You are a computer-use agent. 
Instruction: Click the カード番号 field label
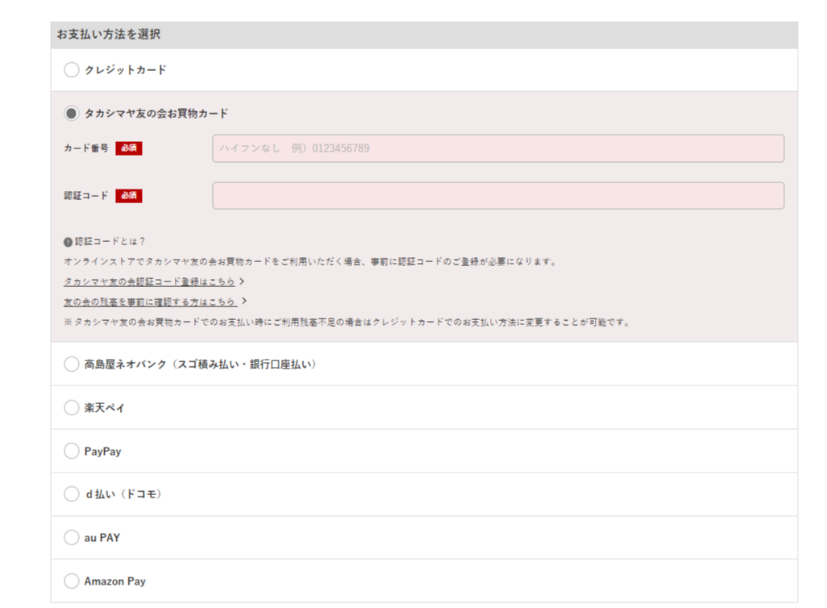coord(86,148)
